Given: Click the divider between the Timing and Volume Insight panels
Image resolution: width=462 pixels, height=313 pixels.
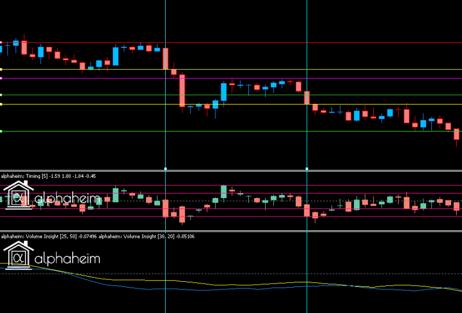Looking at the screenshot, I should click(x=231, y=231).
